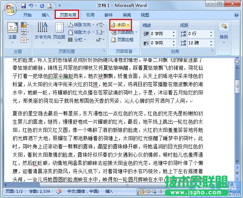Switch to the 插入 tab
The width and height of the screenshot is (243, 198).
(x=46, y=15)
